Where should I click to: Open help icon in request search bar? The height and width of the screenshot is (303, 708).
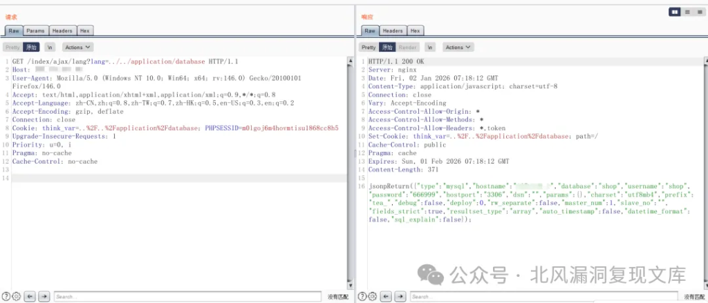[x=6, y=296]
